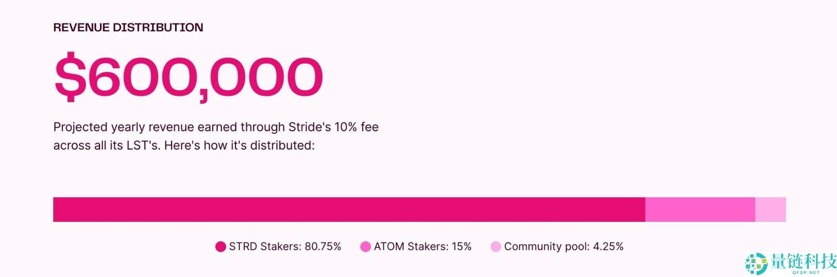The width and height of the screenshot is (837, 277).
Task: Click the STRD Stakers legend dot
Action: pos(221,247)
